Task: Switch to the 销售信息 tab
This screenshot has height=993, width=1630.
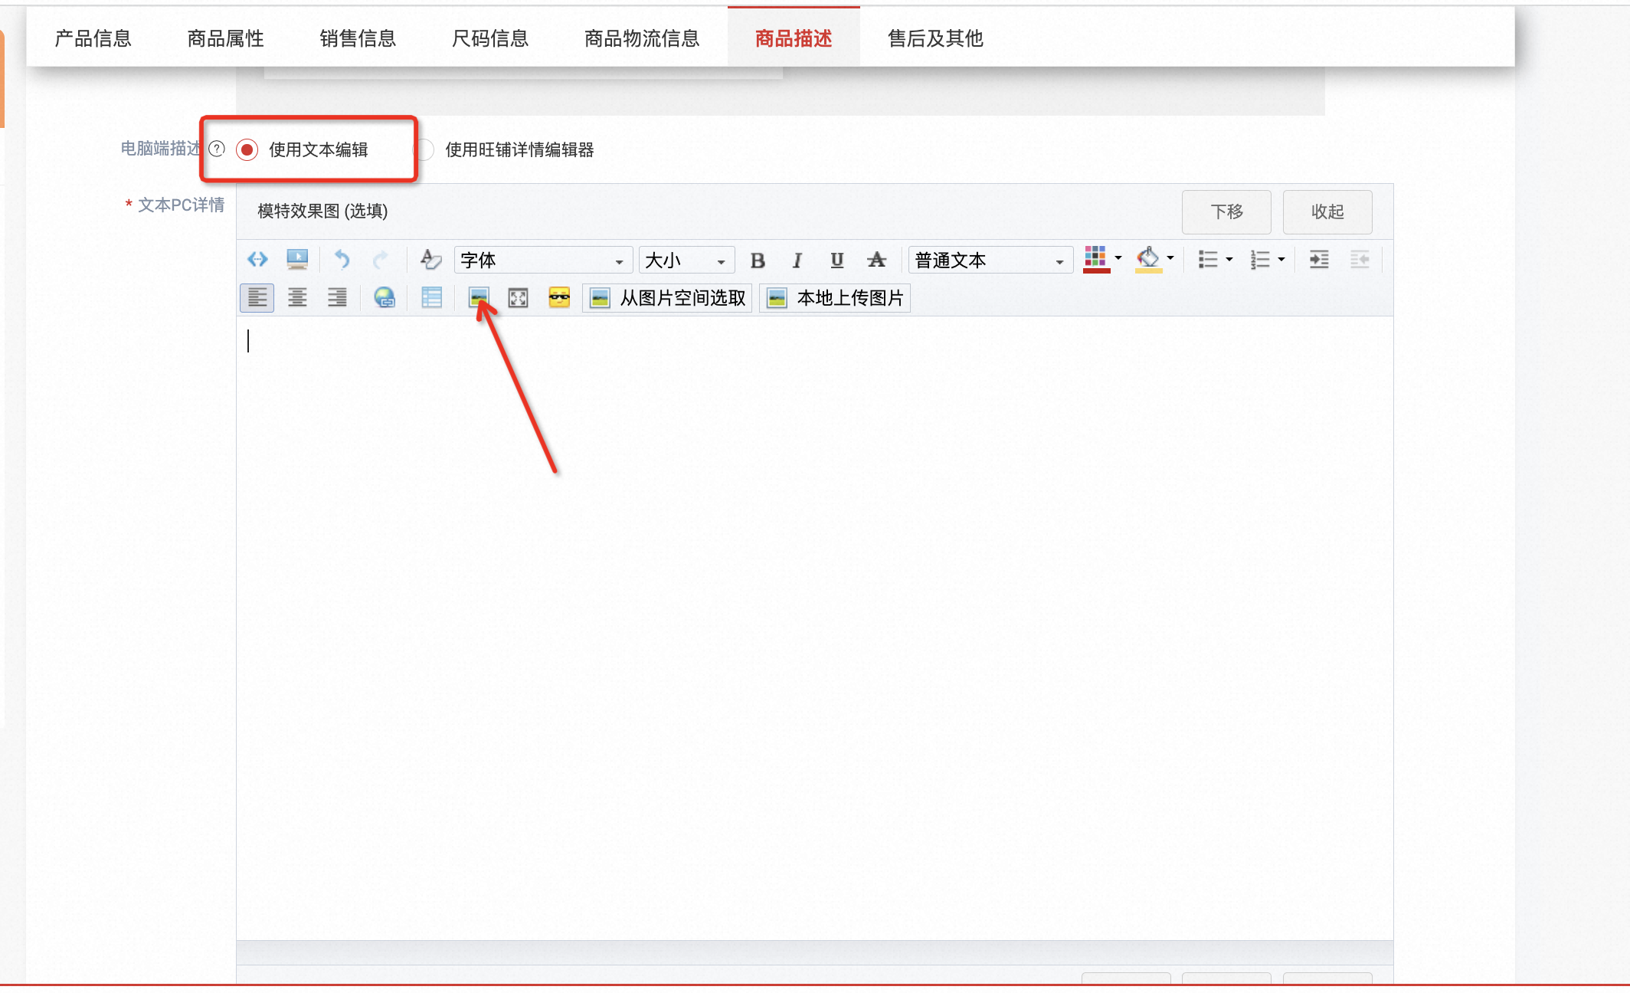Action: click(358, 38)
